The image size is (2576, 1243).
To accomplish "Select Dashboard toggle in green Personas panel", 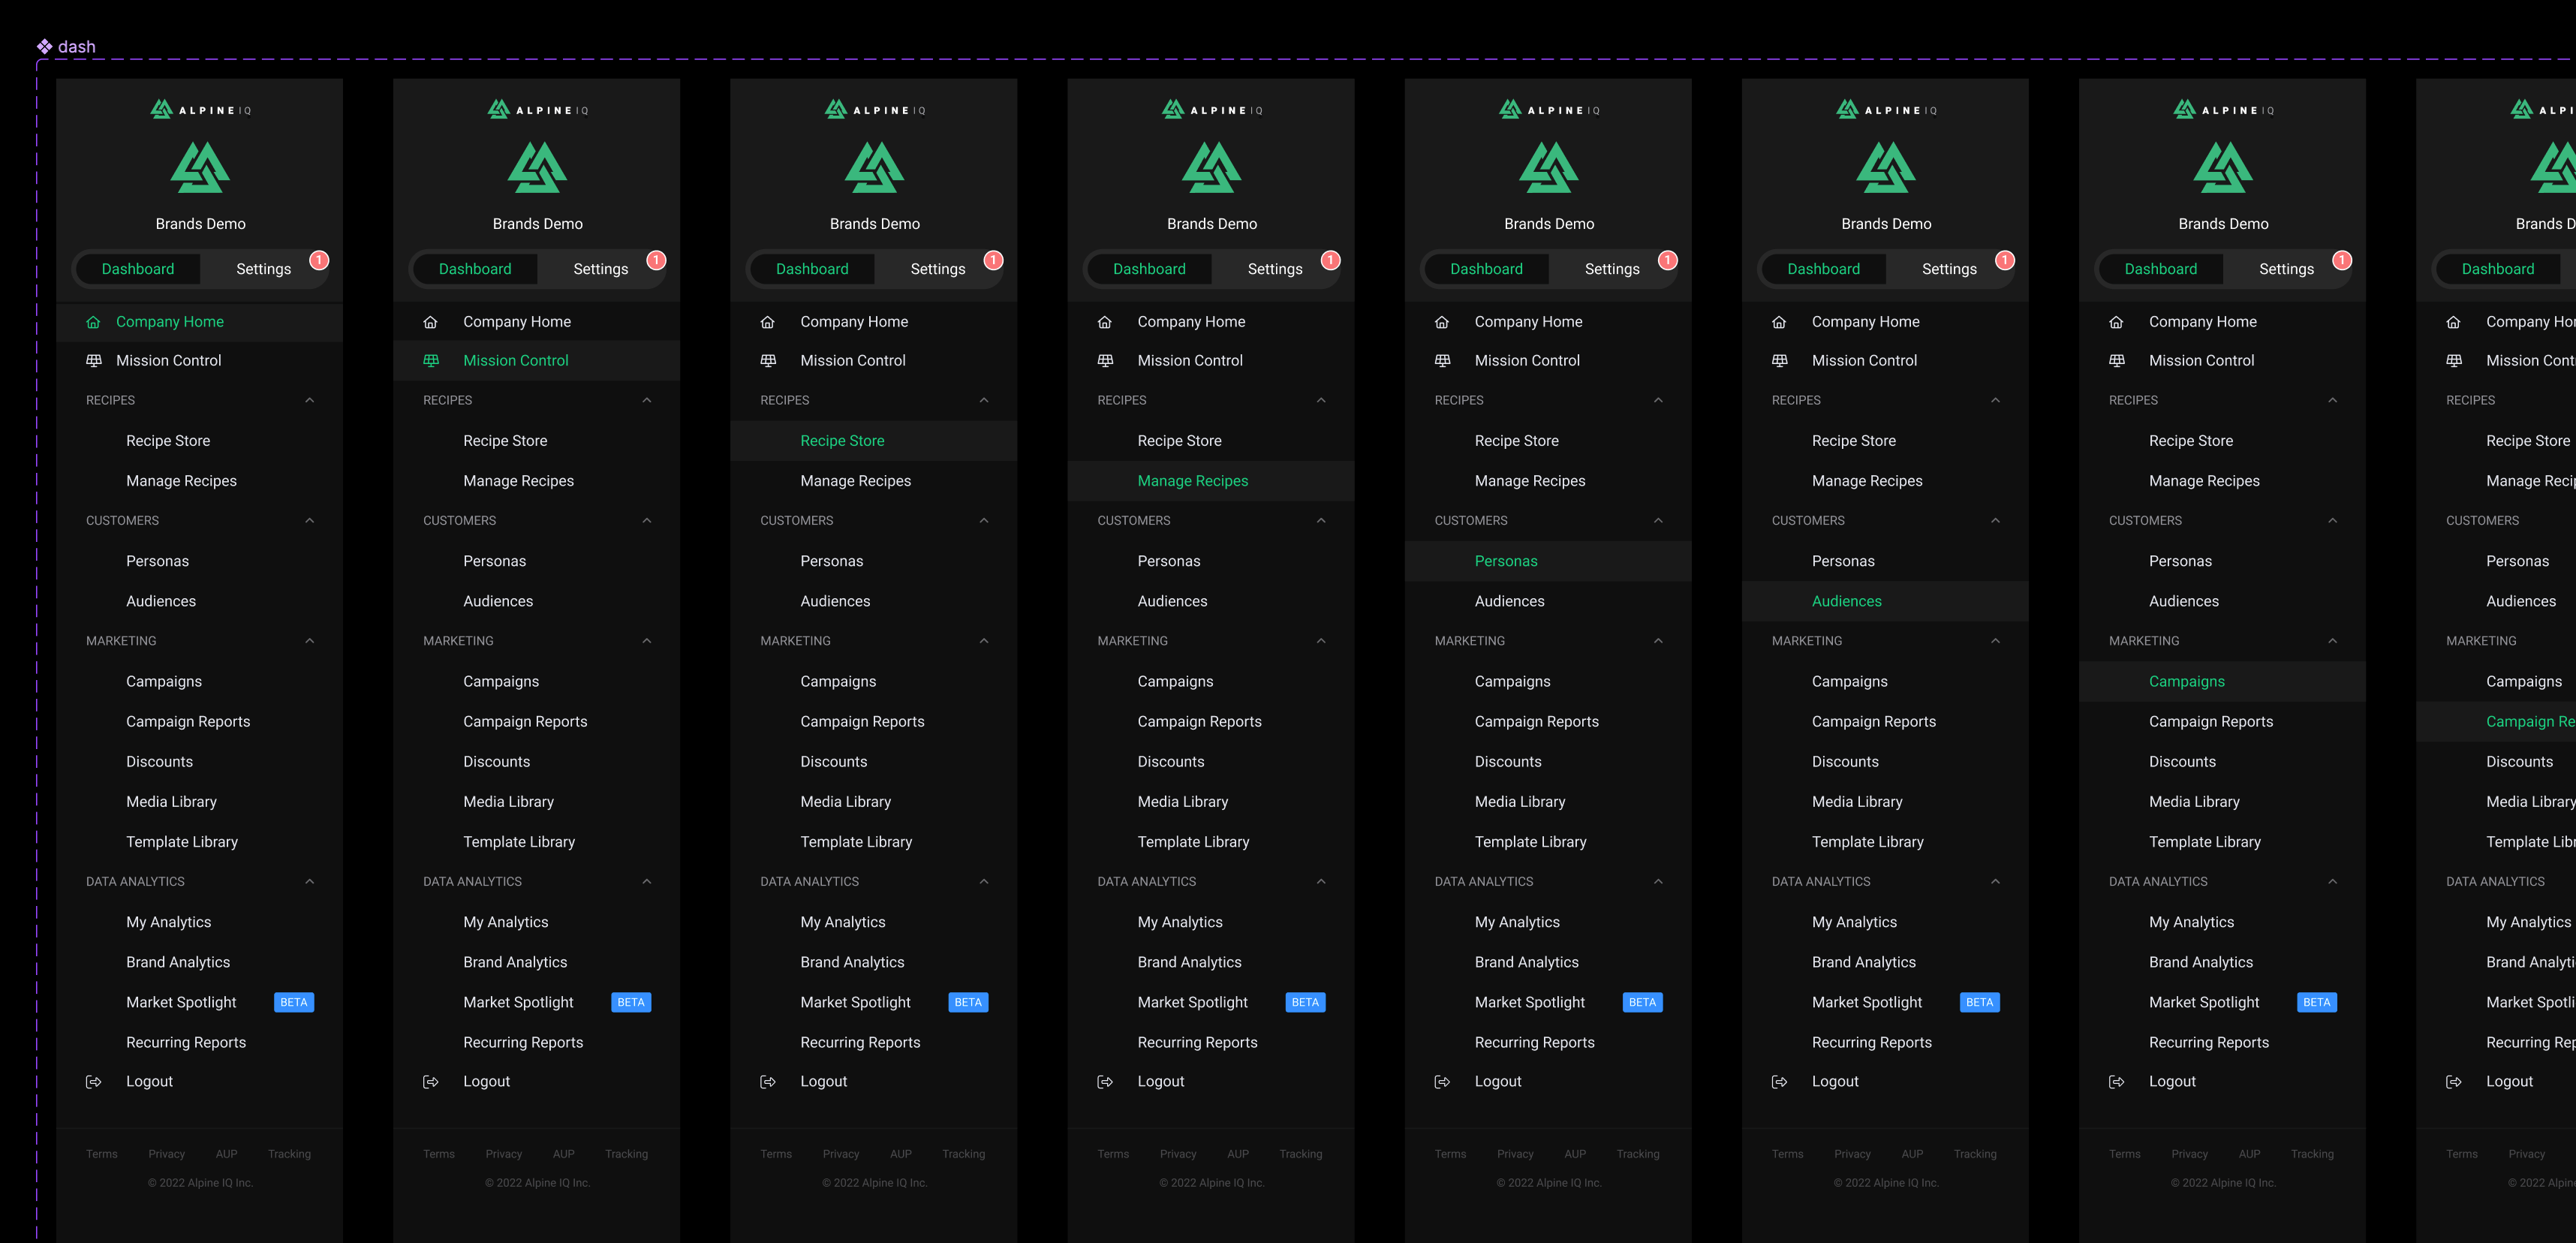I will pyautogui.click(x=1486, y=269).
